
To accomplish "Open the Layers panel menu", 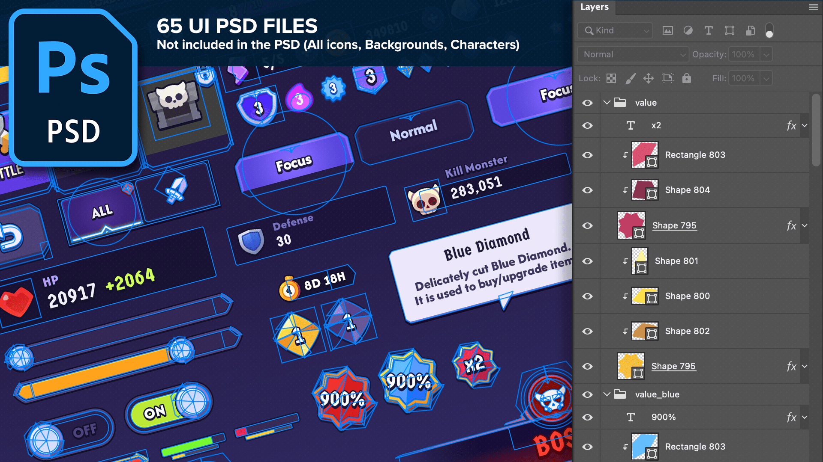I will click(x=813, y=7).
